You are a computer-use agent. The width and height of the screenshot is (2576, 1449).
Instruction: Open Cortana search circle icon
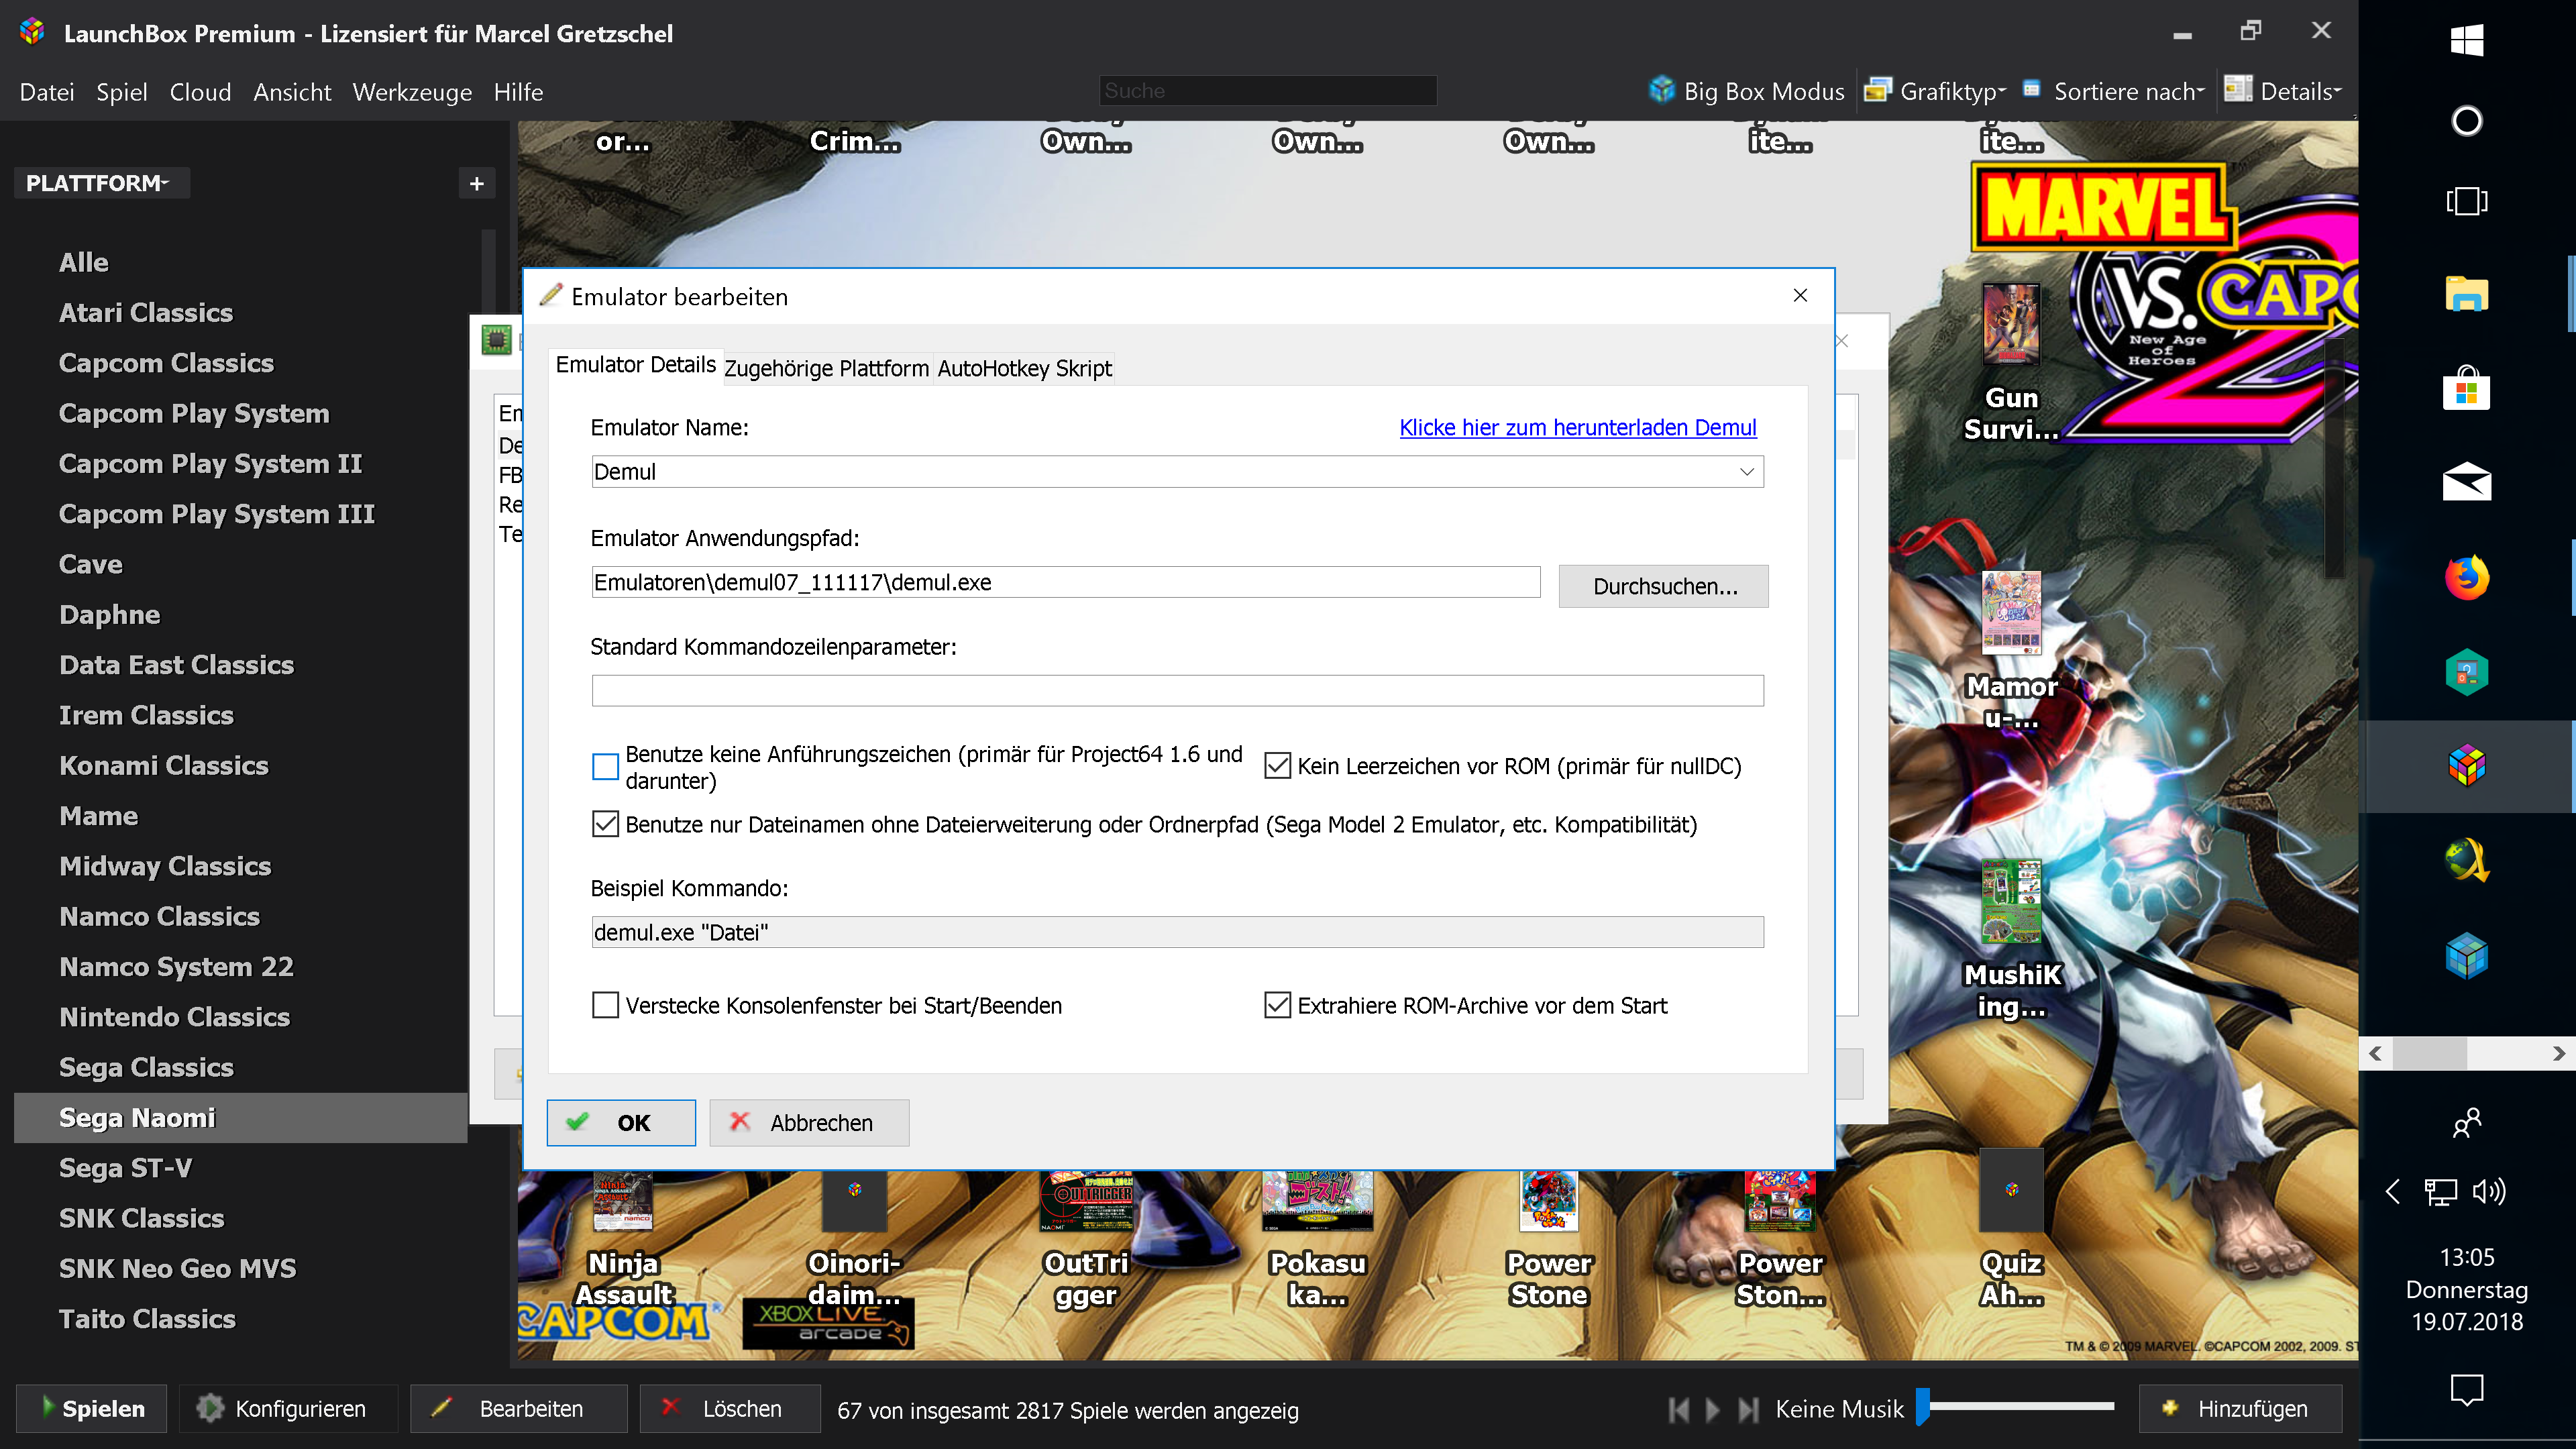(x=2466, y=121)
